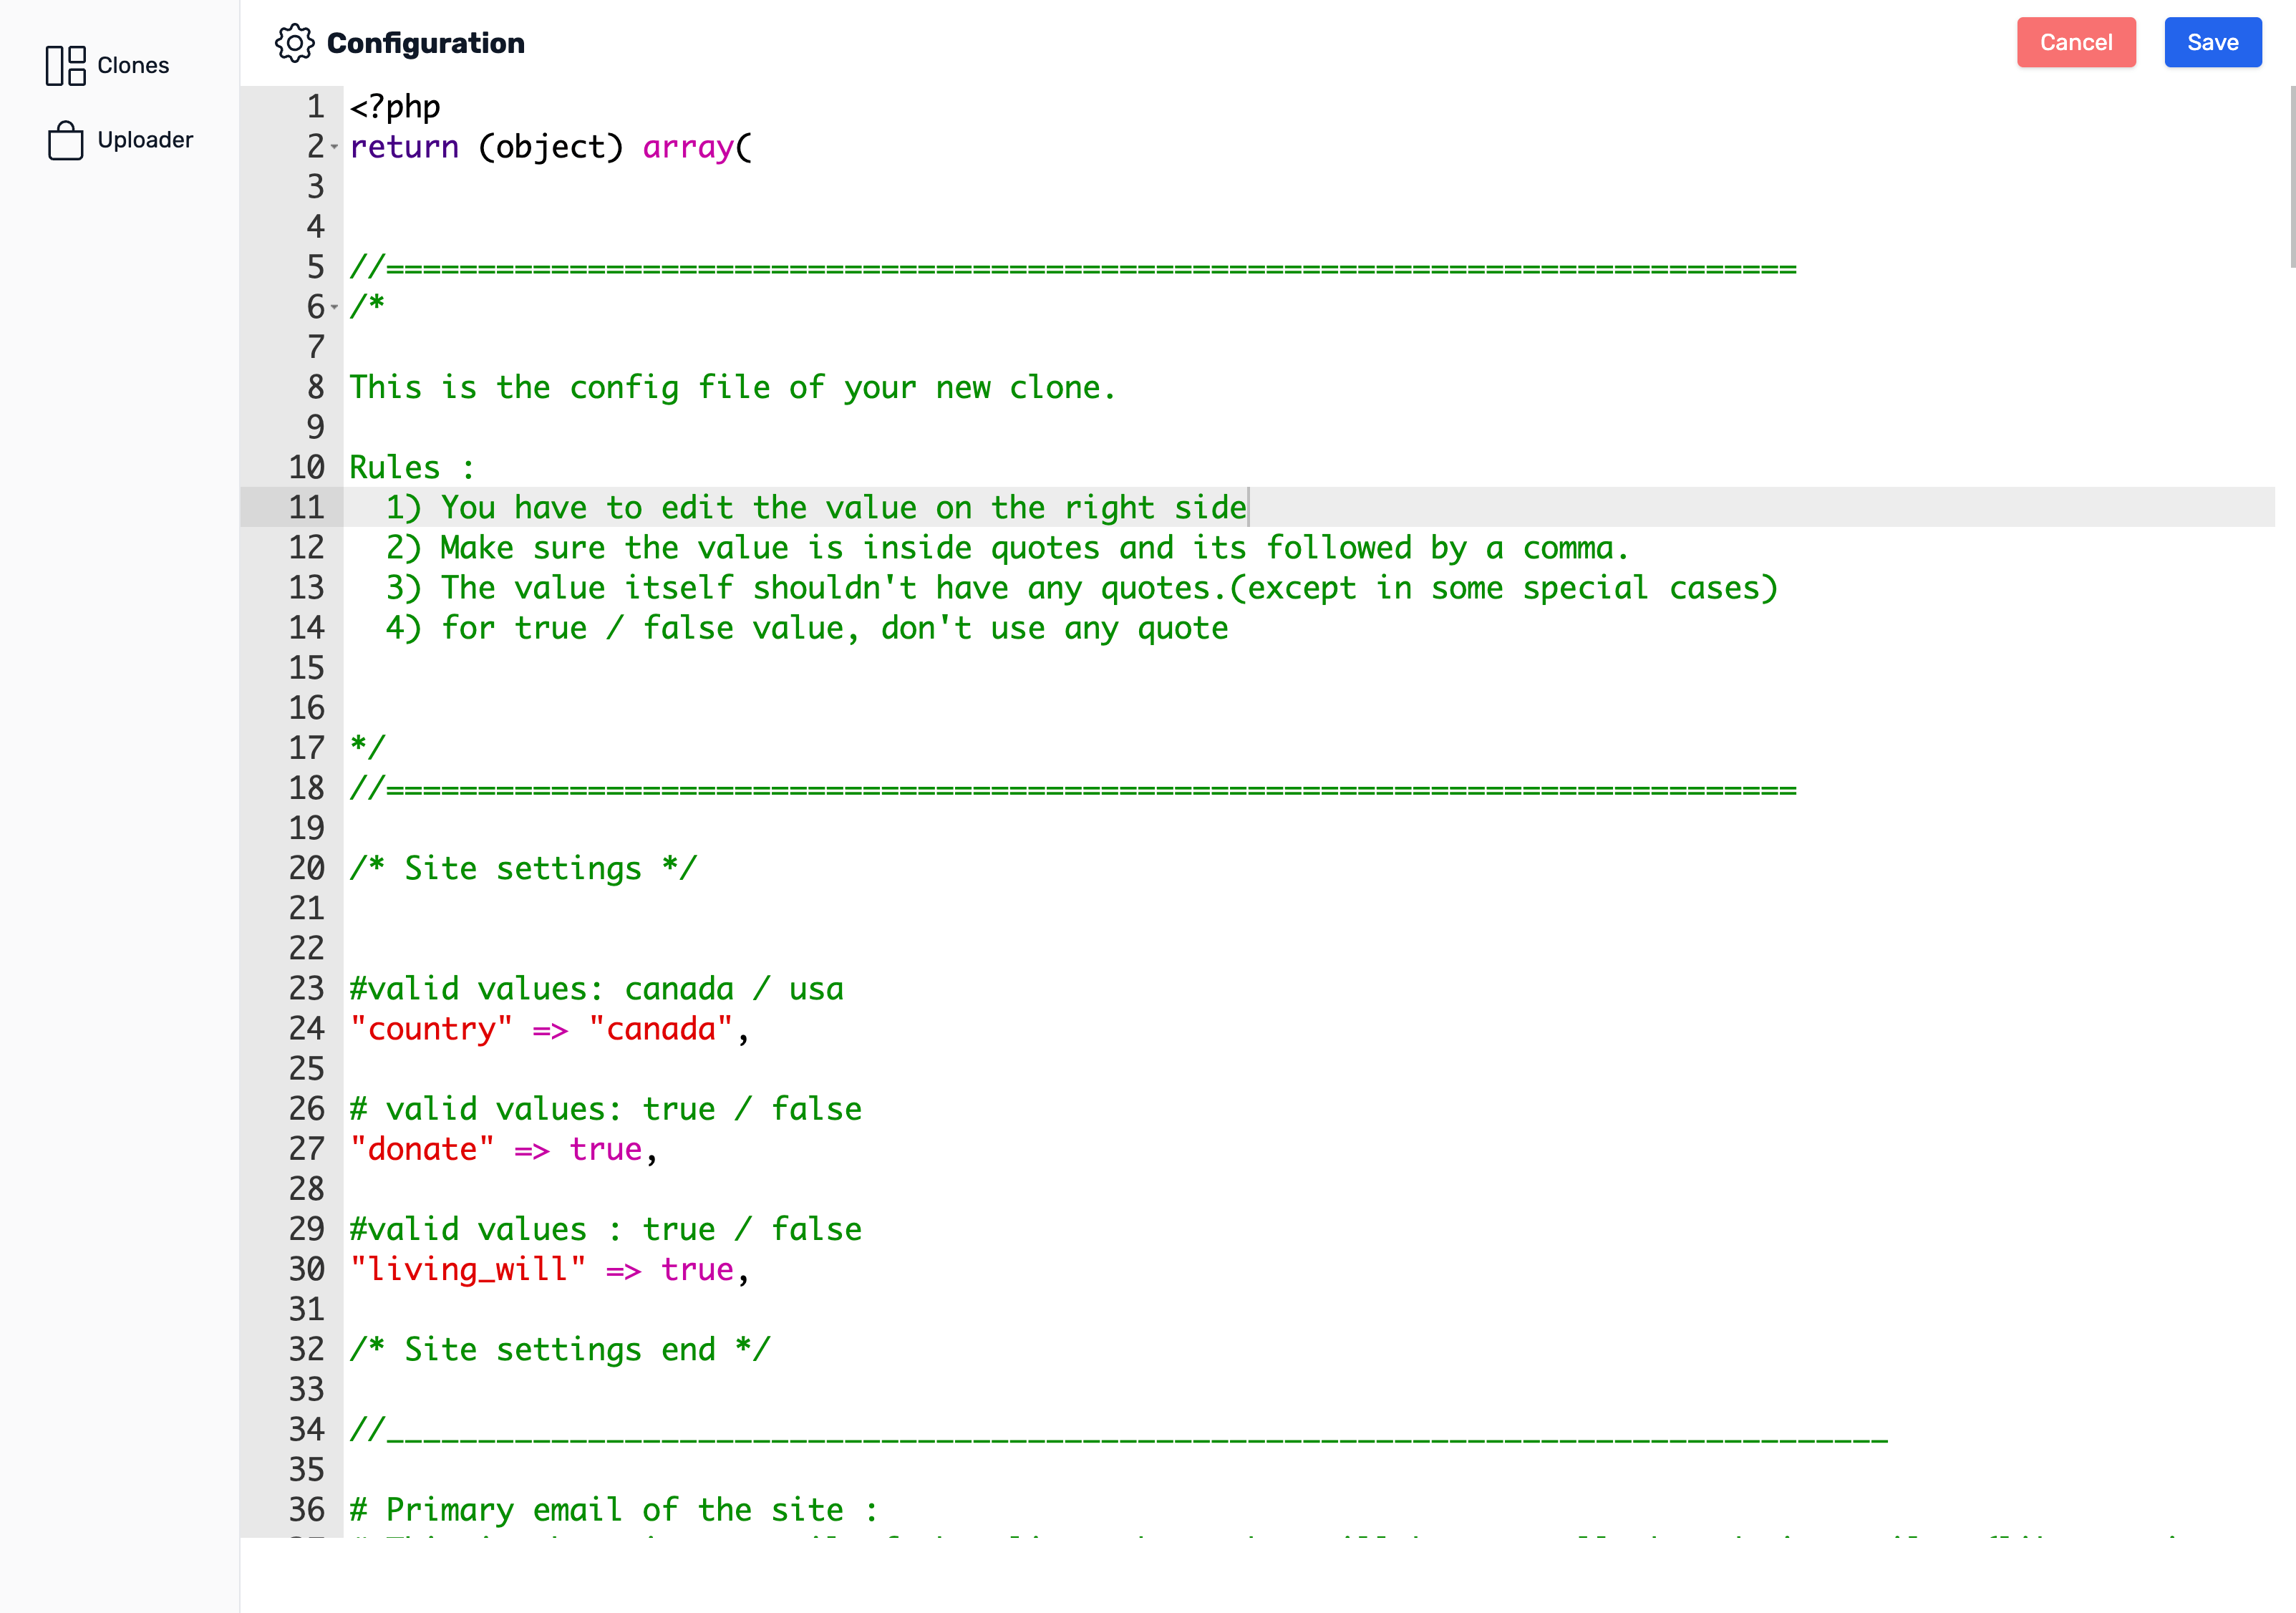Place cursor on the "<?php" line
2296x1613 pixels.
pyautogui.click(x=395, y=107)
